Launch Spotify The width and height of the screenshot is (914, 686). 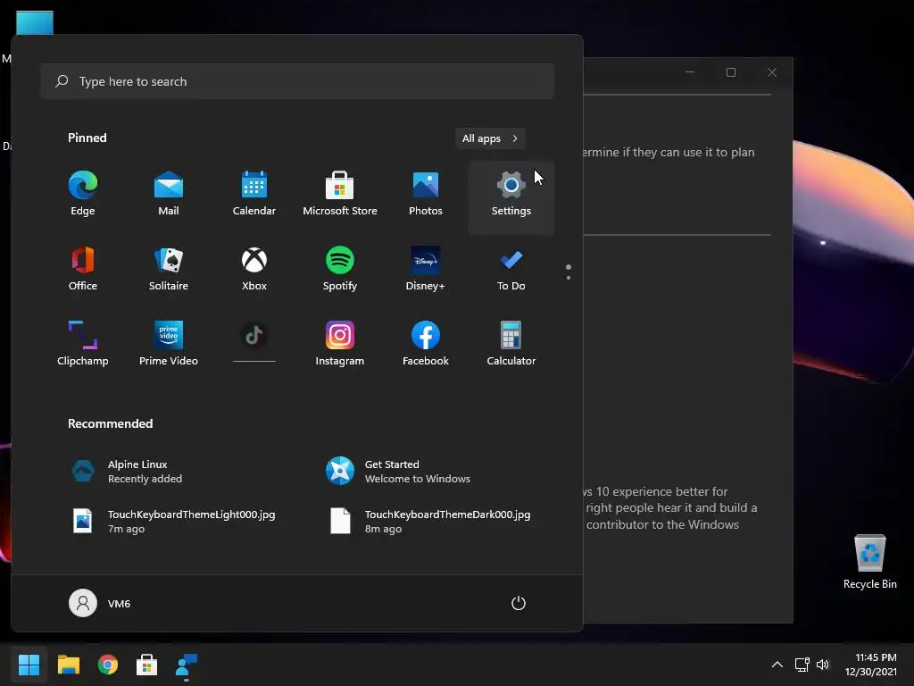pos(340,270)
